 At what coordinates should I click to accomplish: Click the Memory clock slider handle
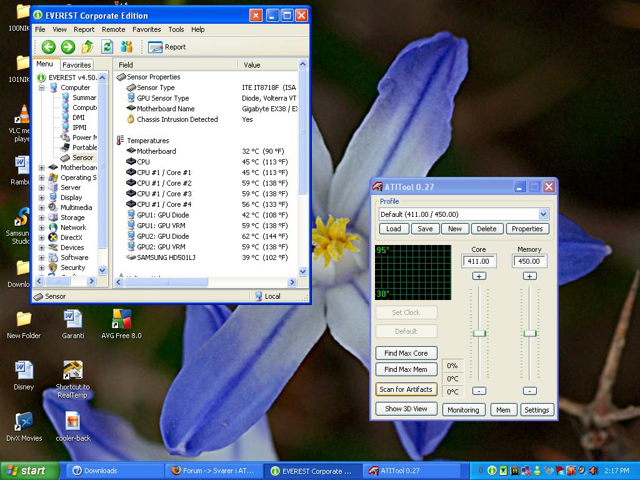point(530,334)
